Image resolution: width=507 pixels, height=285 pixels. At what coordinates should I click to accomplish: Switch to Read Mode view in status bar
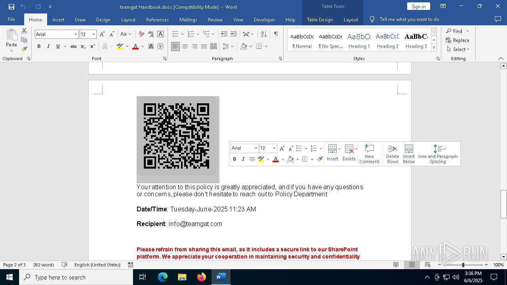click(x=396, y=265)
